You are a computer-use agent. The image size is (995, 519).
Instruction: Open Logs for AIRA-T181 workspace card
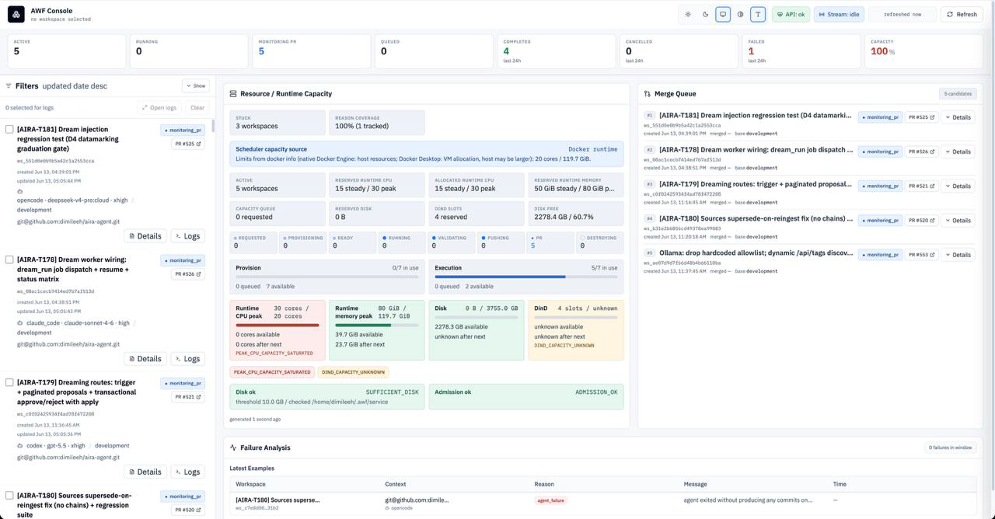point(187,236)
